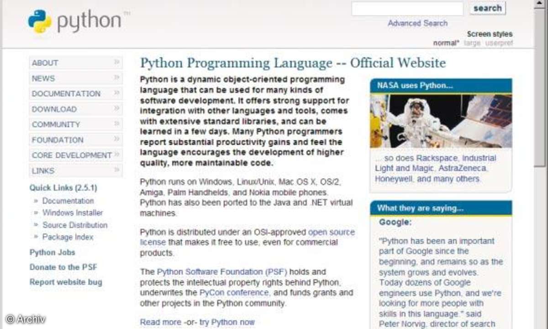Click the Google quote heading
Screen dimensions: 548x329
[395, 222]
